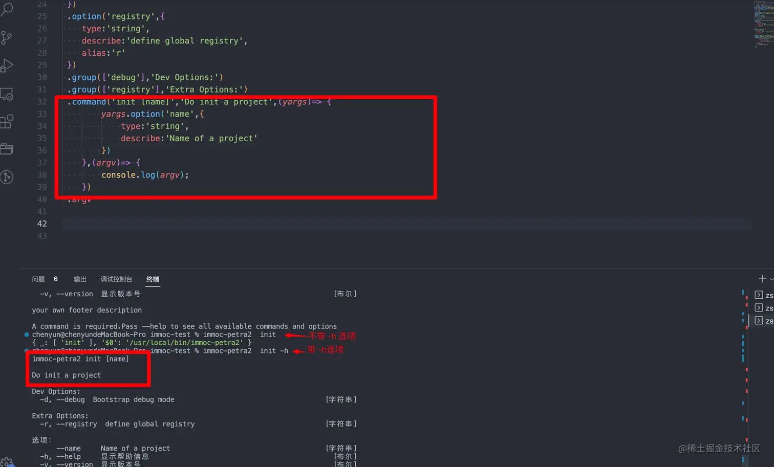Open the Remote Explorer view

click(x=7, y=94)
